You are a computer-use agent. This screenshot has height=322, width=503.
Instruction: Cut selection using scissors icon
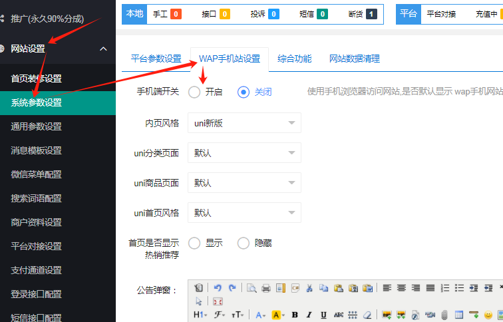(309, 288)
